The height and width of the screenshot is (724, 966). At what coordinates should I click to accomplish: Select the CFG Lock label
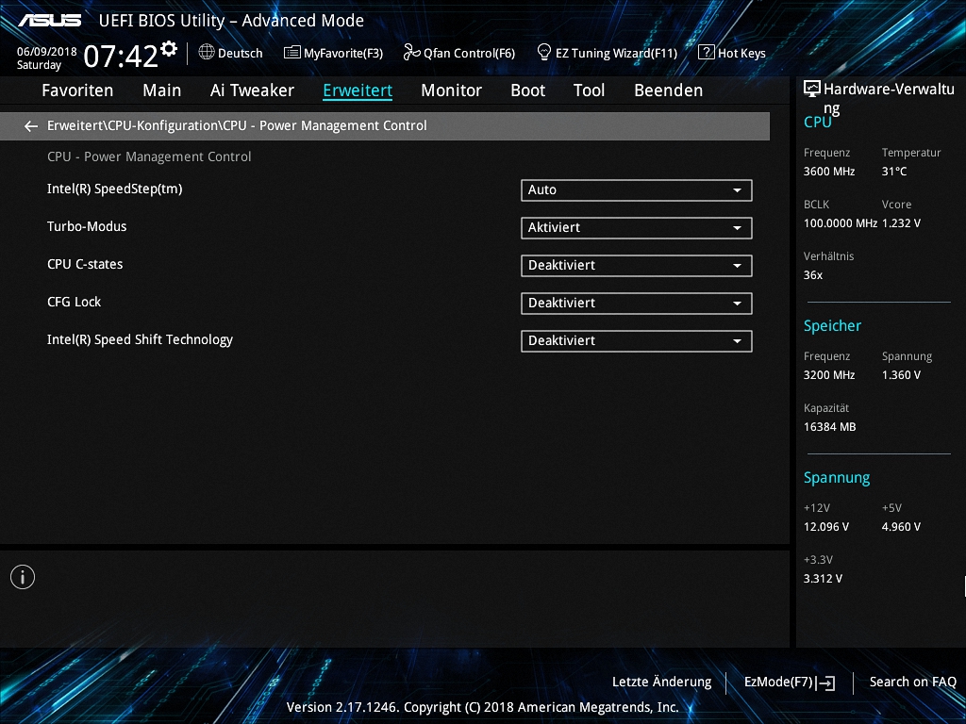pos(74,303)
